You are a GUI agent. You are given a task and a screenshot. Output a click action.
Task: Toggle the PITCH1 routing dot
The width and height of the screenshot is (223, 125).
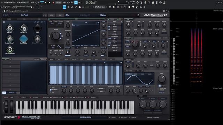pos(109,27)
